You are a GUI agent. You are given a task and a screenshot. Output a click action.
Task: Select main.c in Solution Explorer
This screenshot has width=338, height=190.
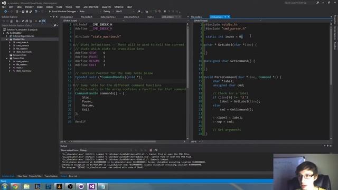[x=20, y=68]
